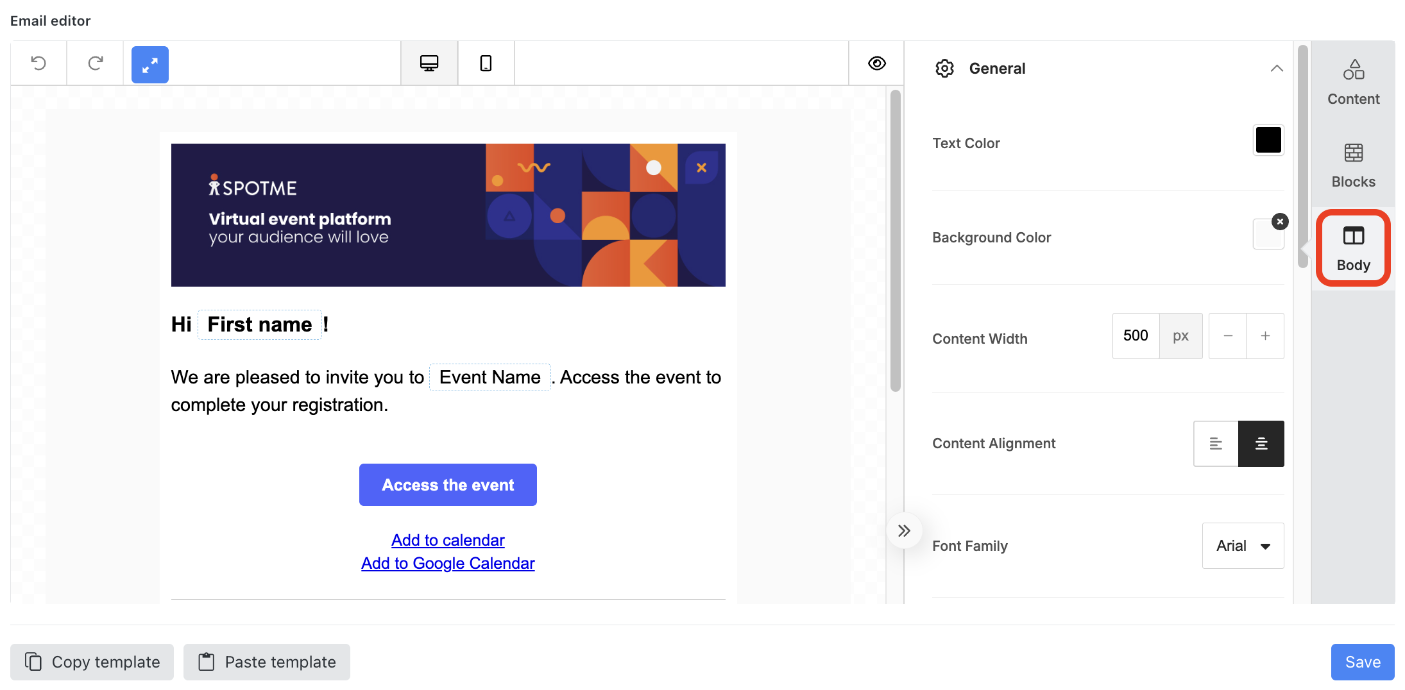Open the Content tab
The width and height of the screenshot is (1405, 690).
pos(1353,83)
